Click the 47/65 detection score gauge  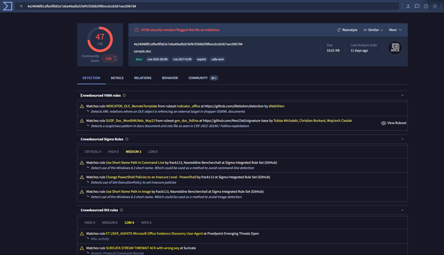[100, 39]
